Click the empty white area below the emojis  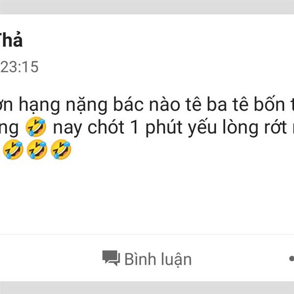(147, 197)
